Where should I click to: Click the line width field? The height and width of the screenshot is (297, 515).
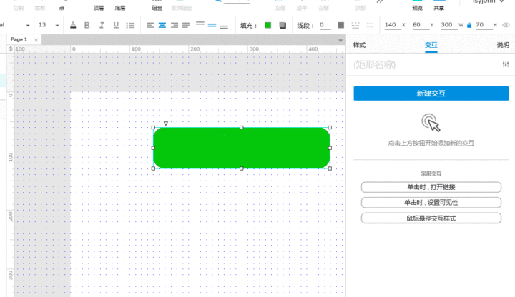coord(325,25)
